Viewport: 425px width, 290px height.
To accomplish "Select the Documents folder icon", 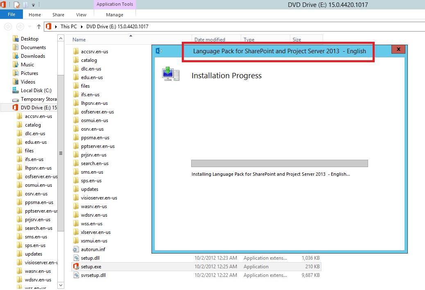I will [16, 48].
